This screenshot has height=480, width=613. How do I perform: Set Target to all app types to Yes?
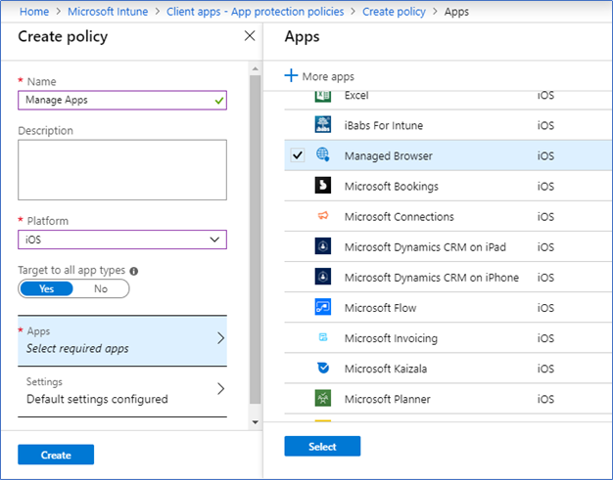[x=47, y=288]
